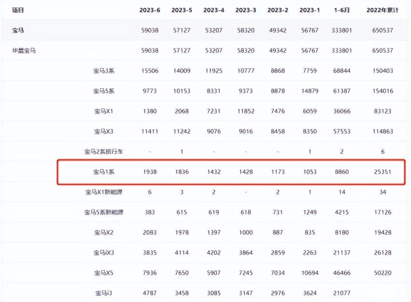Select the 宝马X1 total 83123
The image size is (411, 302).
383,111
